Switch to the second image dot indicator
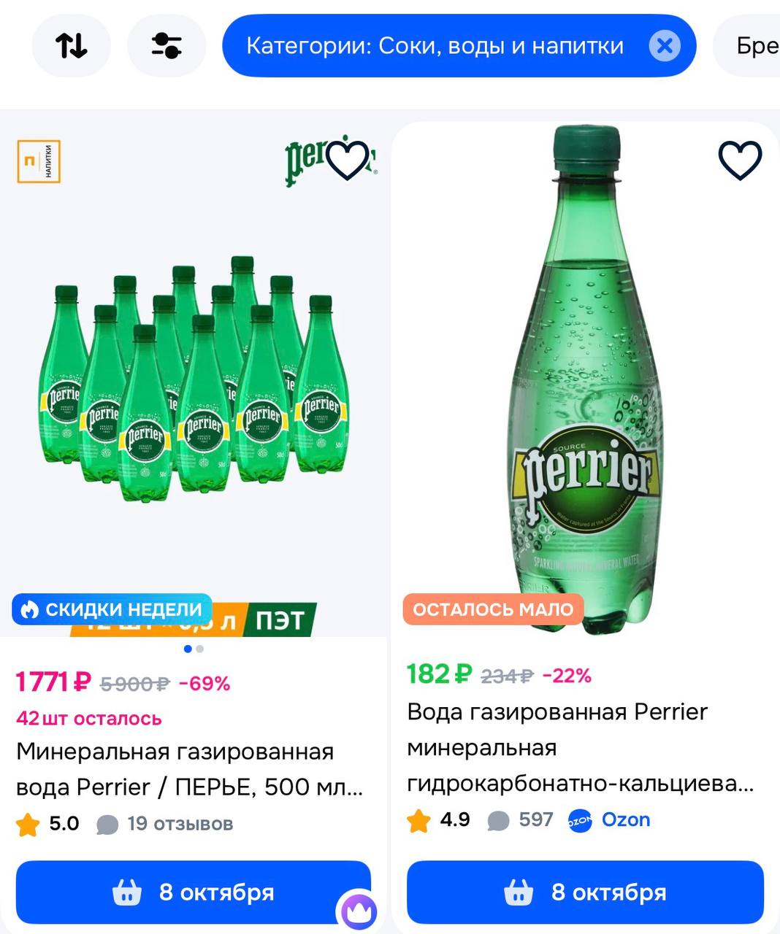 [x=200, y=649]
